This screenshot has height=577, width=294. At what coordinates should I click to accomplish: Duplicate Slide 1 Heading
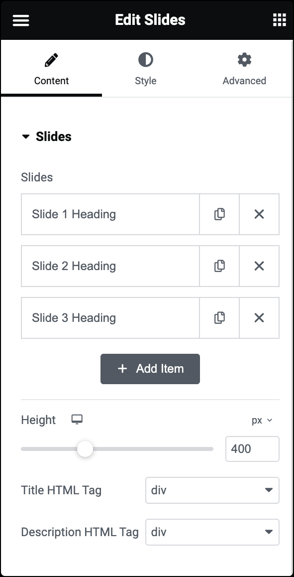coord(219,214)
